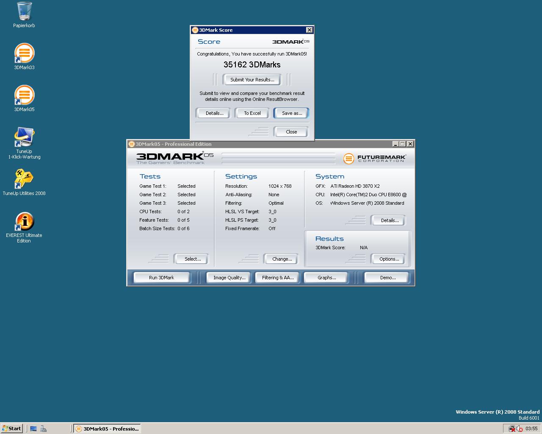
Task: Click Submit Your Results button
Action: click(252, 80)
